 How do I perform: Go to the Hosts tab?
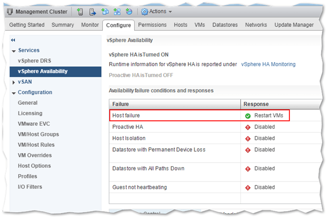181,25
